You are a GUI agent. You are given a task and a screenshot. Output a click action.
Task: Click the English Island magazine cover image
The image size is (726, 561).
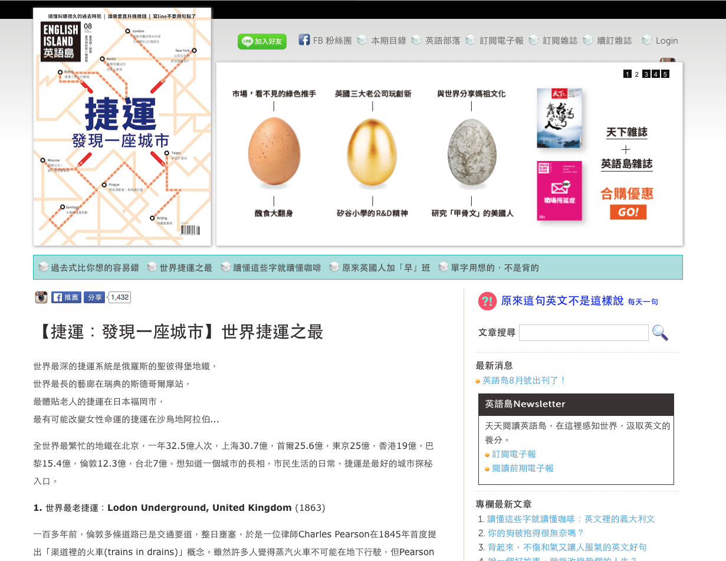[x=122, y=127]
